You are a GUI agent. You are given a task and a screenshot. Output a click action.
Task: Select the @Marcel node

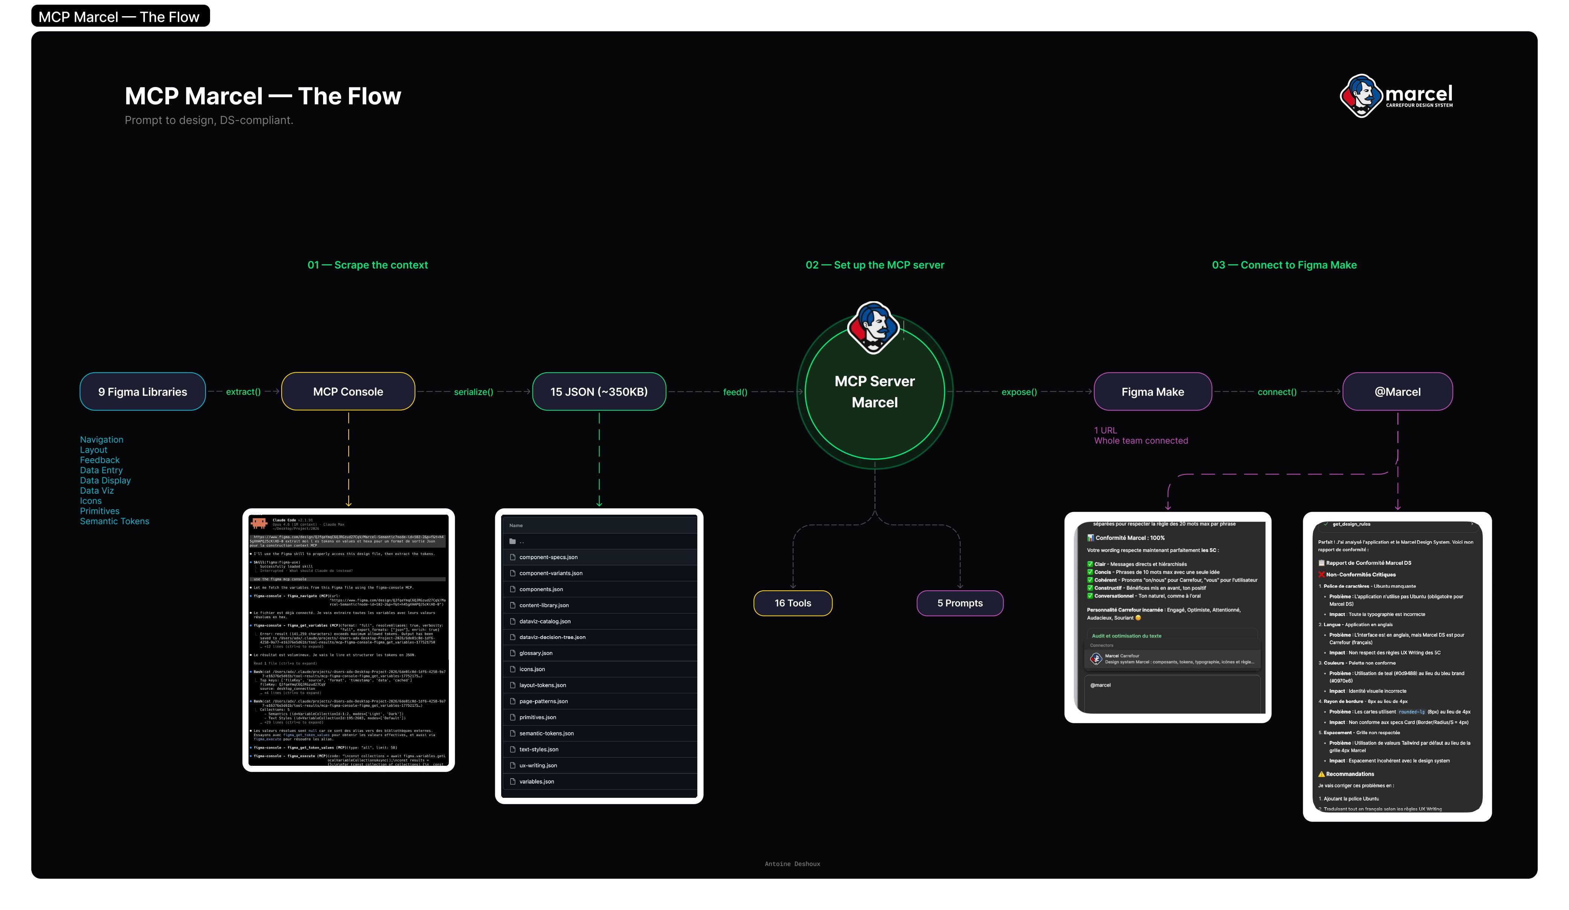(1397, 392)
